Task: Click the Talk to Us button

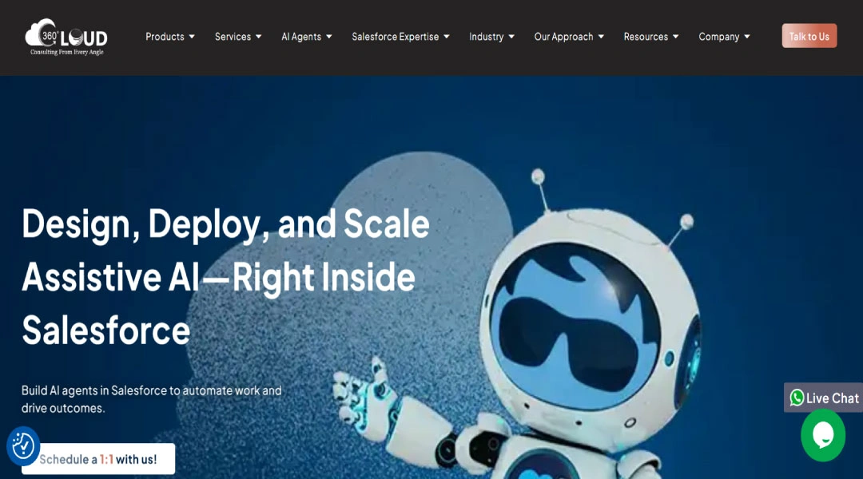Action: (x=809, y=36)
